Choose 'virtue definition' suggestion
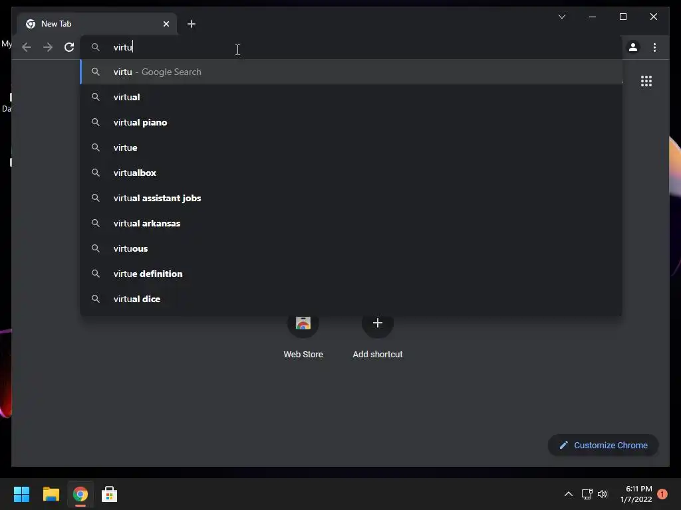 point(351,274)
